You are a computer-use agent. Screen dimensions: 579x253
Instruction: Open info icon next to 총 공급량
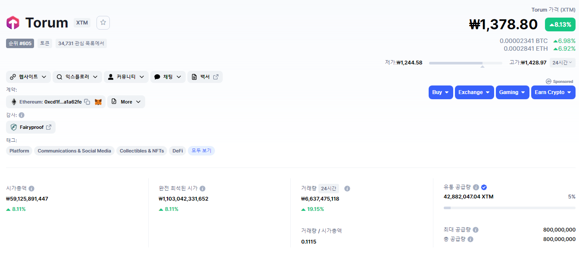point(470,239)
